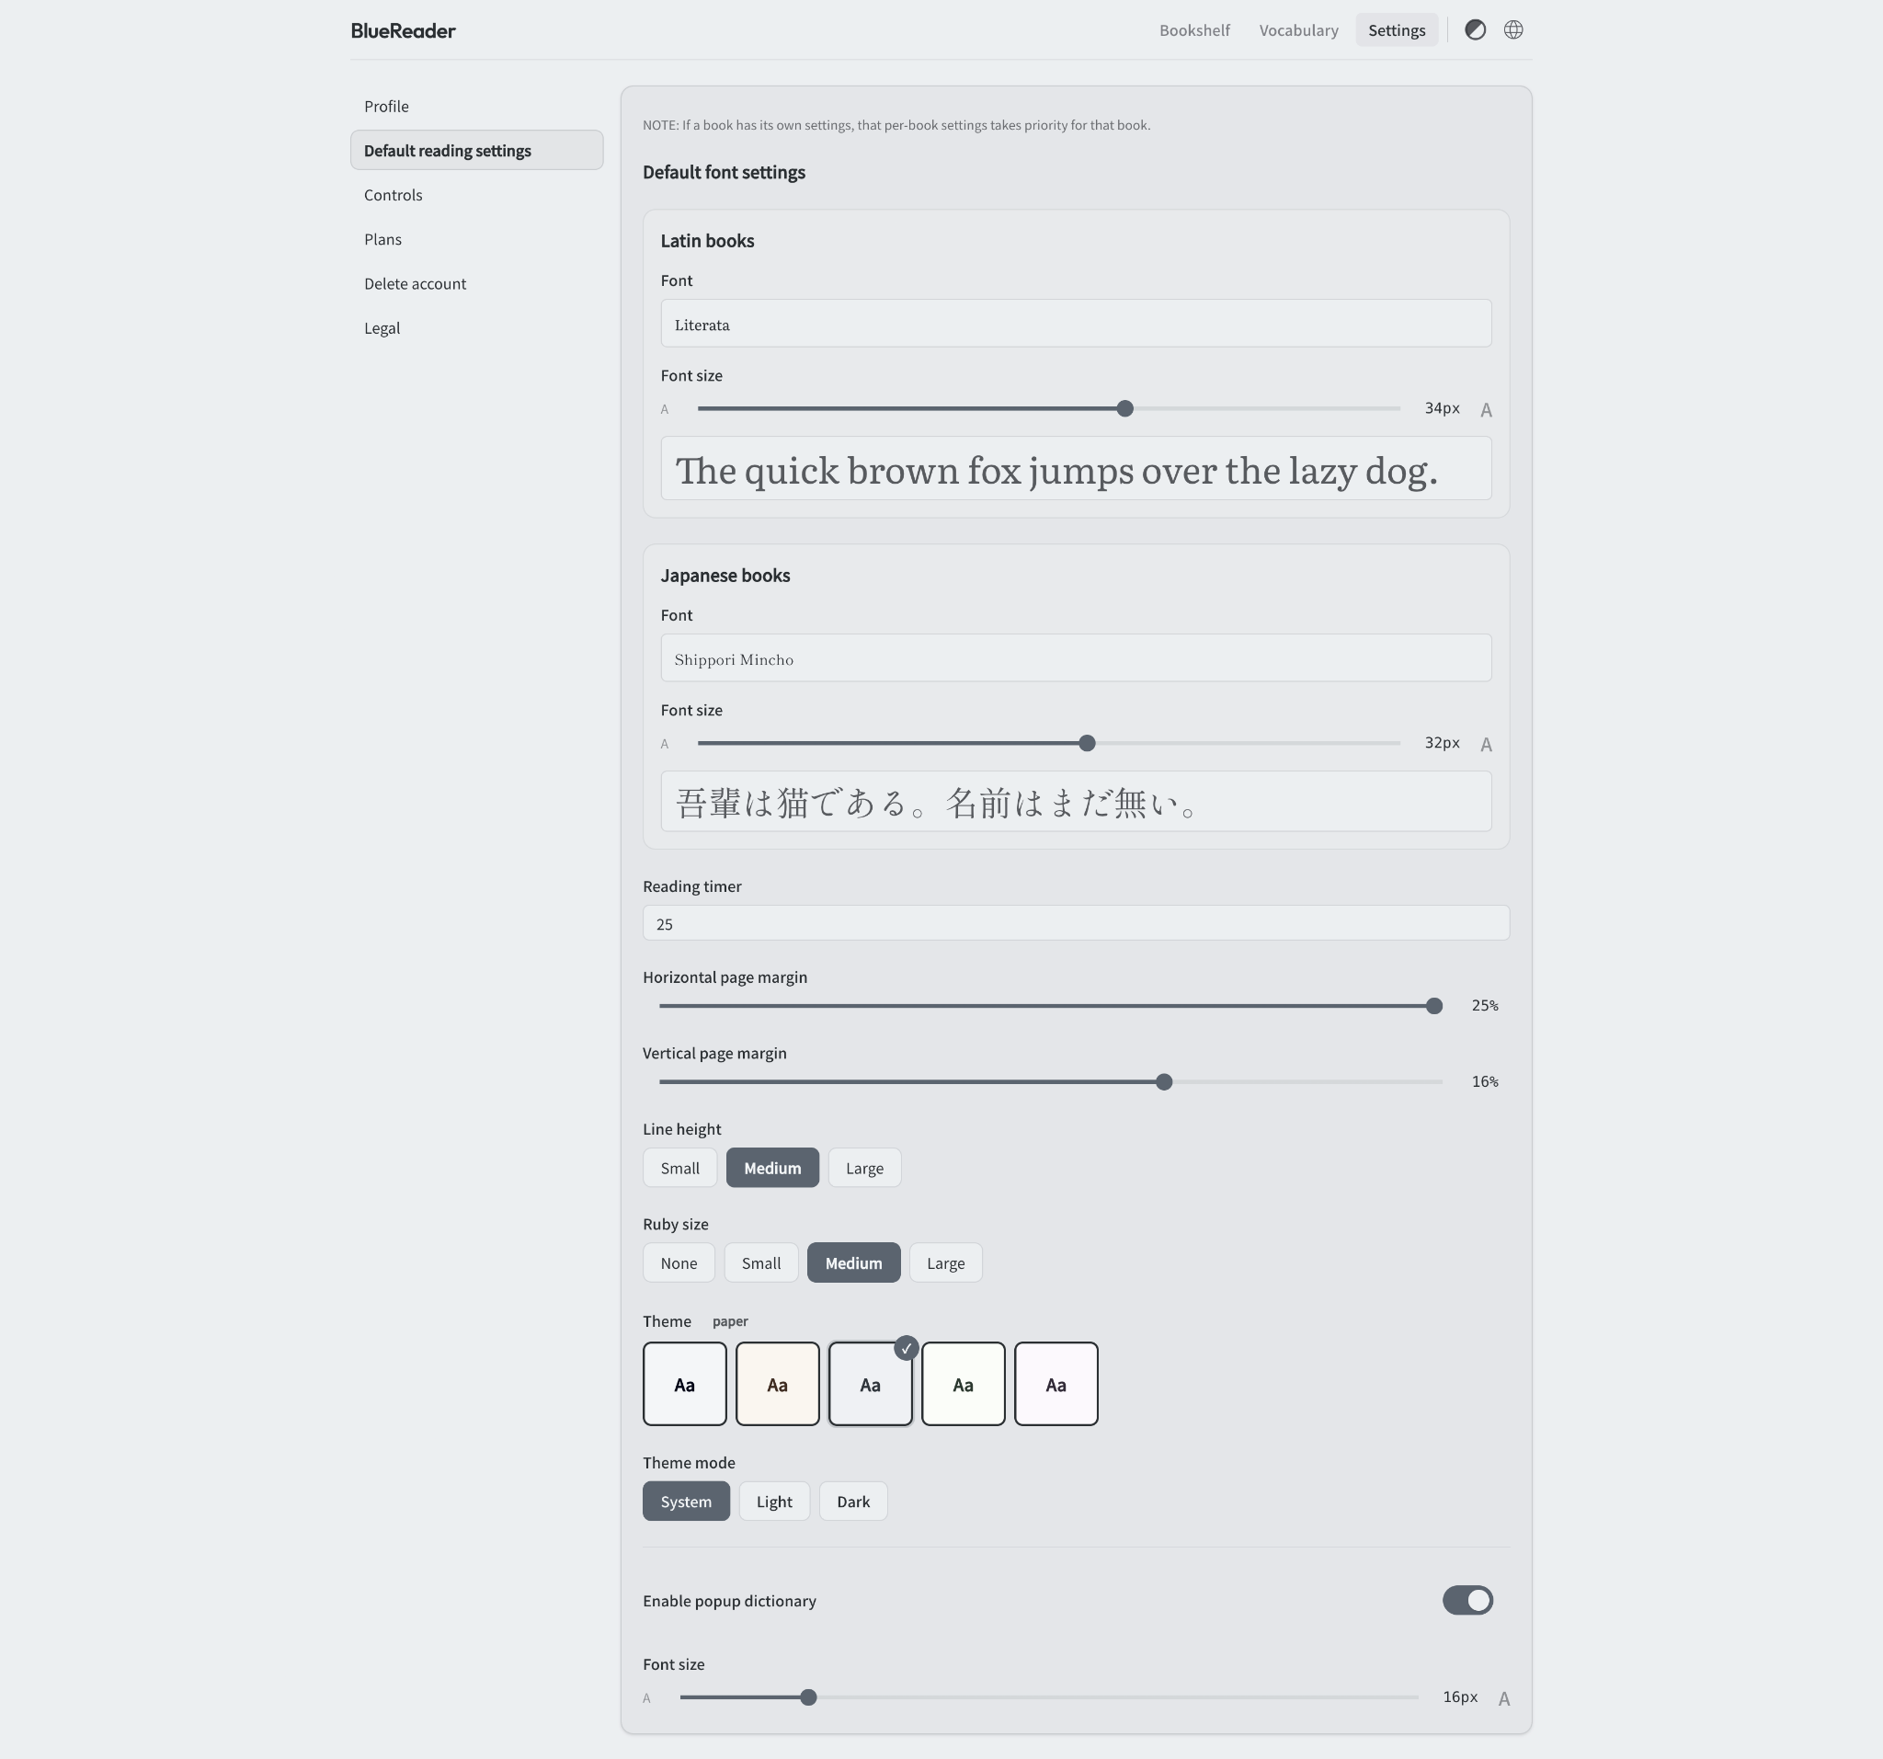This screenshot has height=1759, width=1883.
Task: Open the Legal section
Action: click(476, 328)
